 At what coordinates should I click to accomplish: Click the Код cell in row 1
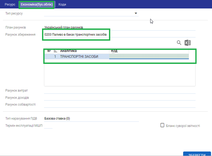point(149,56)
